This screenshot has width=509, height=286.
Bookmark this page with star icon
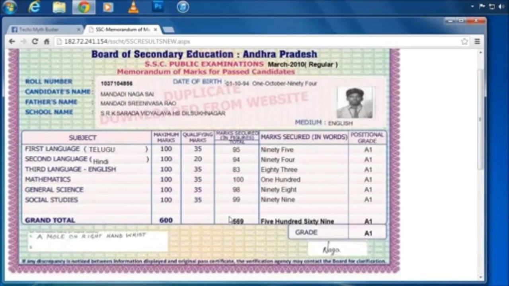(464, 41)
